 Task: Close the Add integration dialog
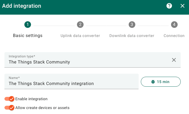tap(182, 6)
